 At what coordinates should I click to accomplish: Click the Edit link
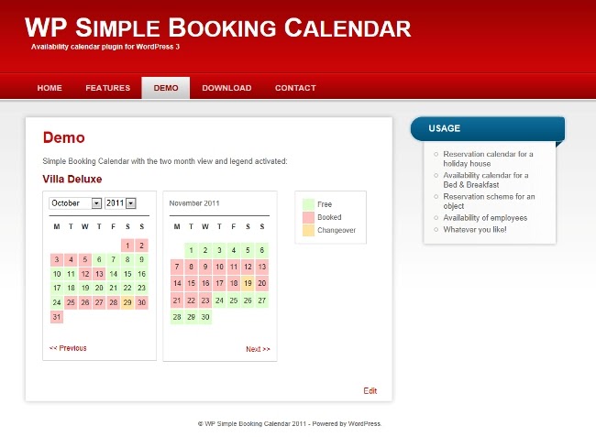[370, 391]
